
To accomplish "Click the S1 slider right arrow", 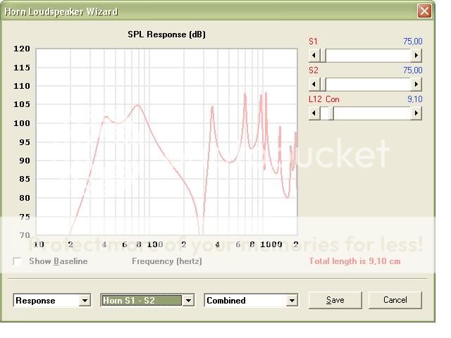I will [x=416, y=56].
